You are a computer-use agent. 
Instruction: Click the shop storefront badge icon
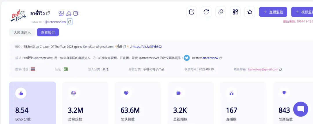point(61,13)
